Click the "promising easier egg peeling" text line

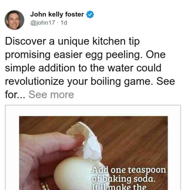74,55
